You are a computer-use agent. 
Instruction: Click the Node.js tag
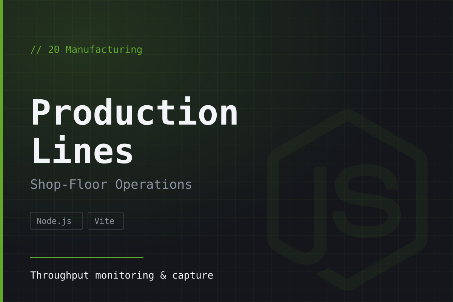pyautogui.click(x=56, y=221)
